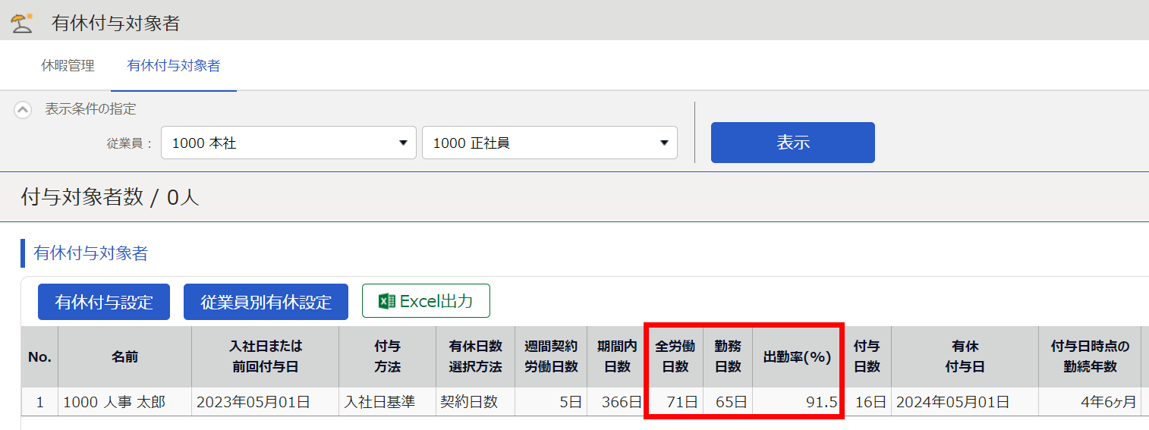This screenshot has height=430, width=1149.
Task: Click the 16日 granted days cell
Action: [867, 402]
